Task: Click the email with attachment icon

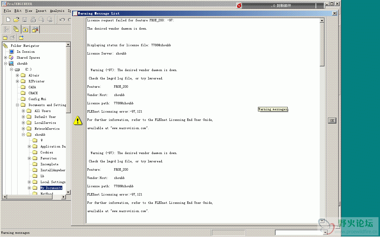Action: click(42, 20)
